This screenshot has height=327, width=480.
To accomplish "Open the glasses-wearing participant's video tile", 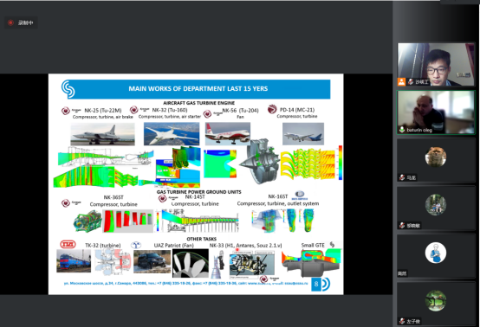I will (x=436, y=65).
